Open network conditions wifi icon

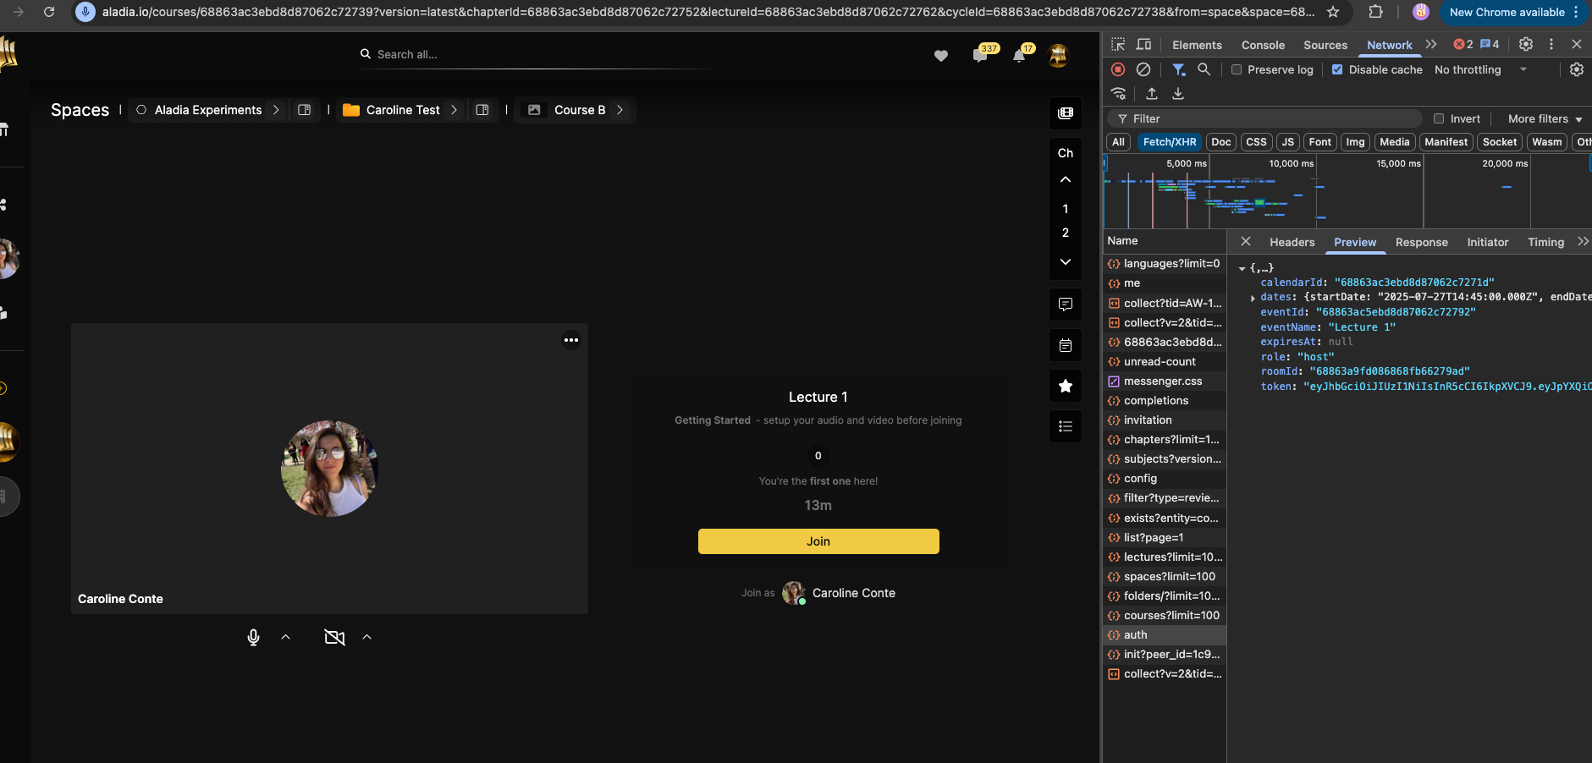point(1119,94)
